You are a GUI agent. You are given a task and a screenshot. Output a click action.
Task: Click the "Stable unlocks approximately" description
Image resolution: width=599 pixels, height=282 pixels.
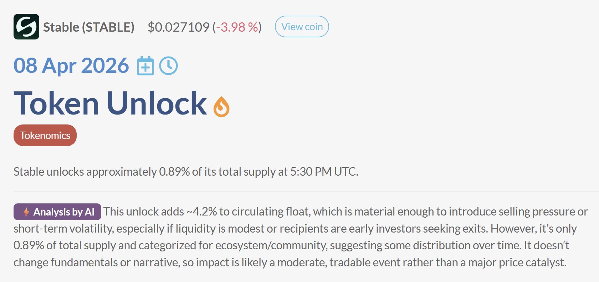click(85, 172)
